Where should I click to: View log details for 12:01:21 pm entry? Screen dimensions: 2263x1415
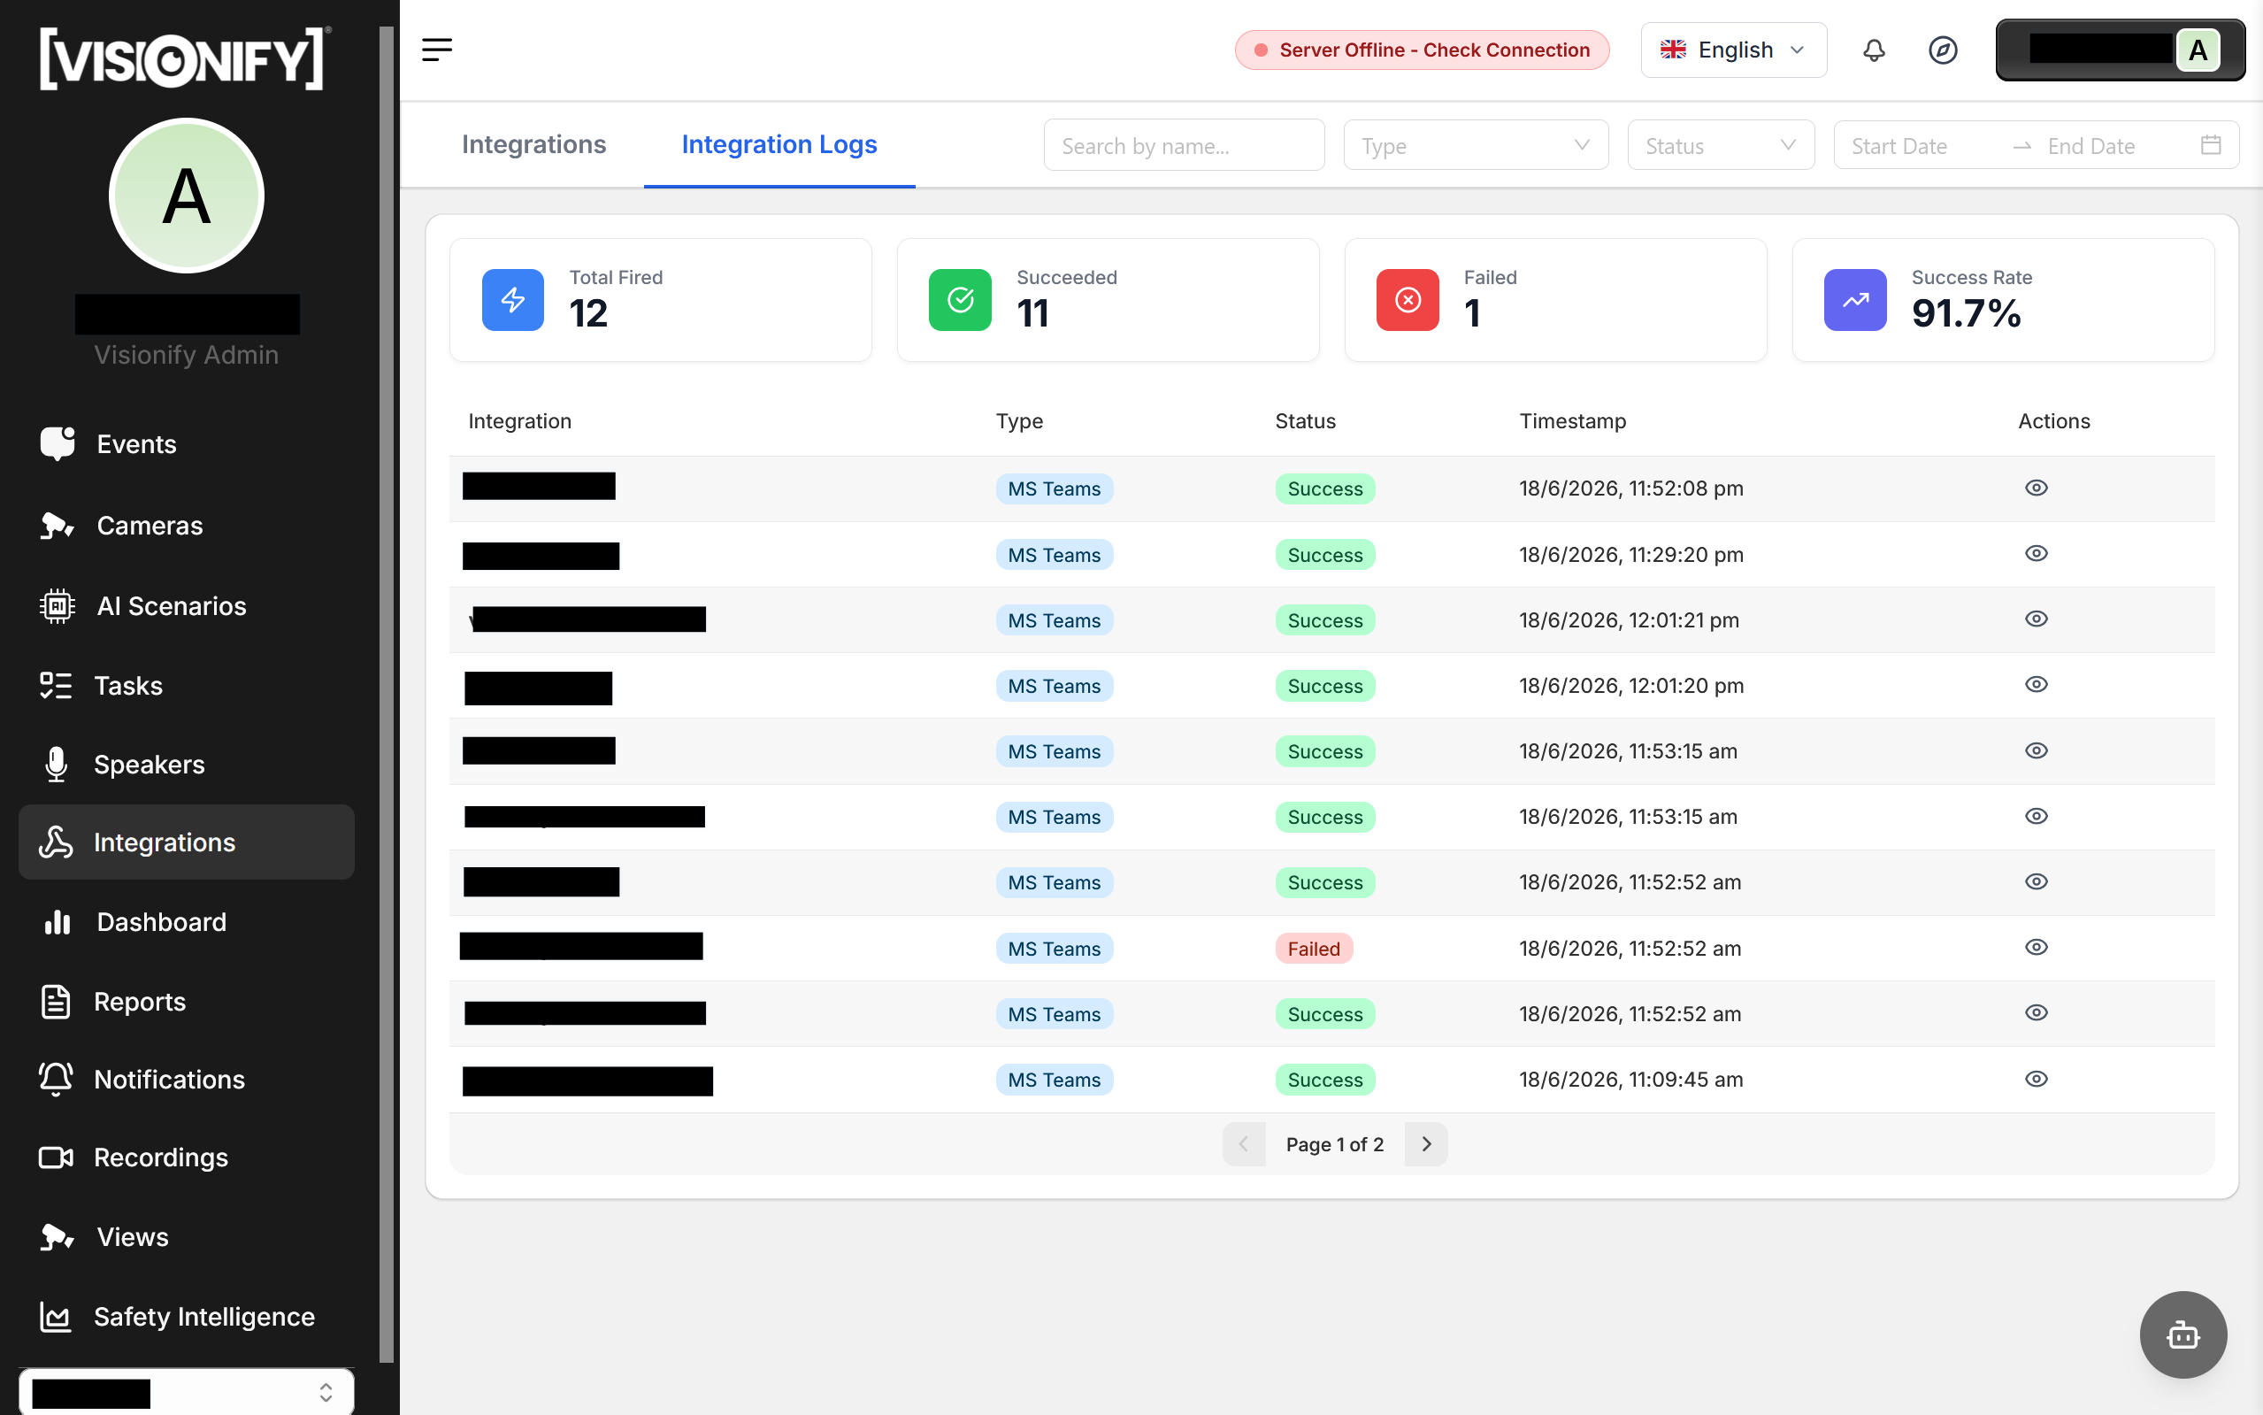coord(2036,619)
